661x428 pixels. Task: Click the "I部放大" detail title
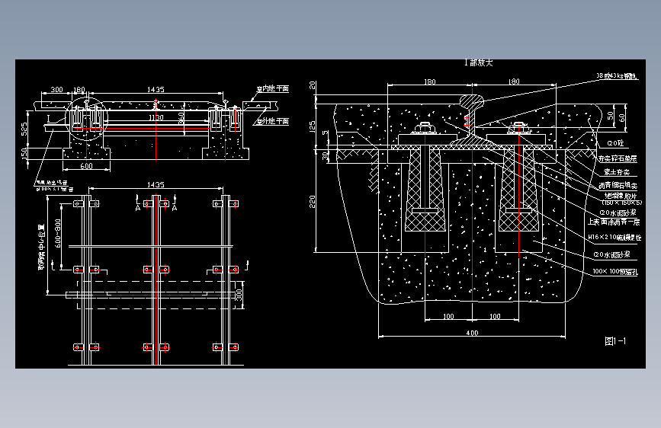479,62
